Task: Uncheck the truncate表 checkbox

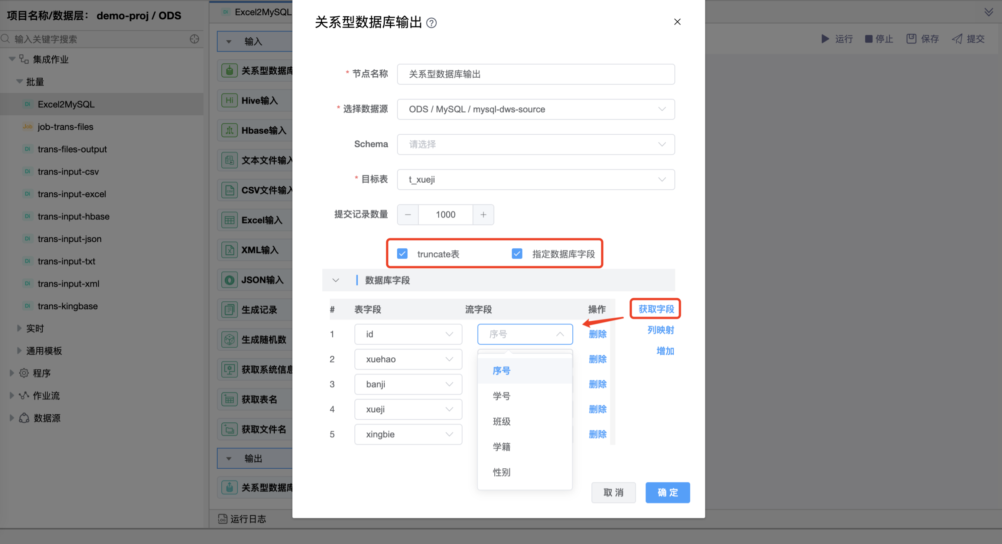Action: tap(402, 254)
